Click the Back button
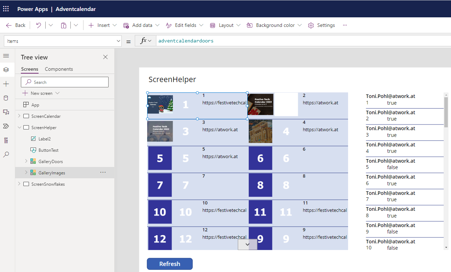Viewport: 451px width, 272px height. (x=16, y=25)
